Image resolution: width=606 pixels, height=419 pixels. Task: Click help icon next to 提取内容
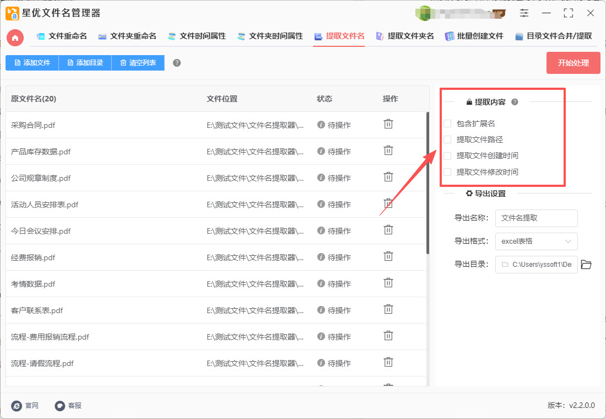click(515, 102)
